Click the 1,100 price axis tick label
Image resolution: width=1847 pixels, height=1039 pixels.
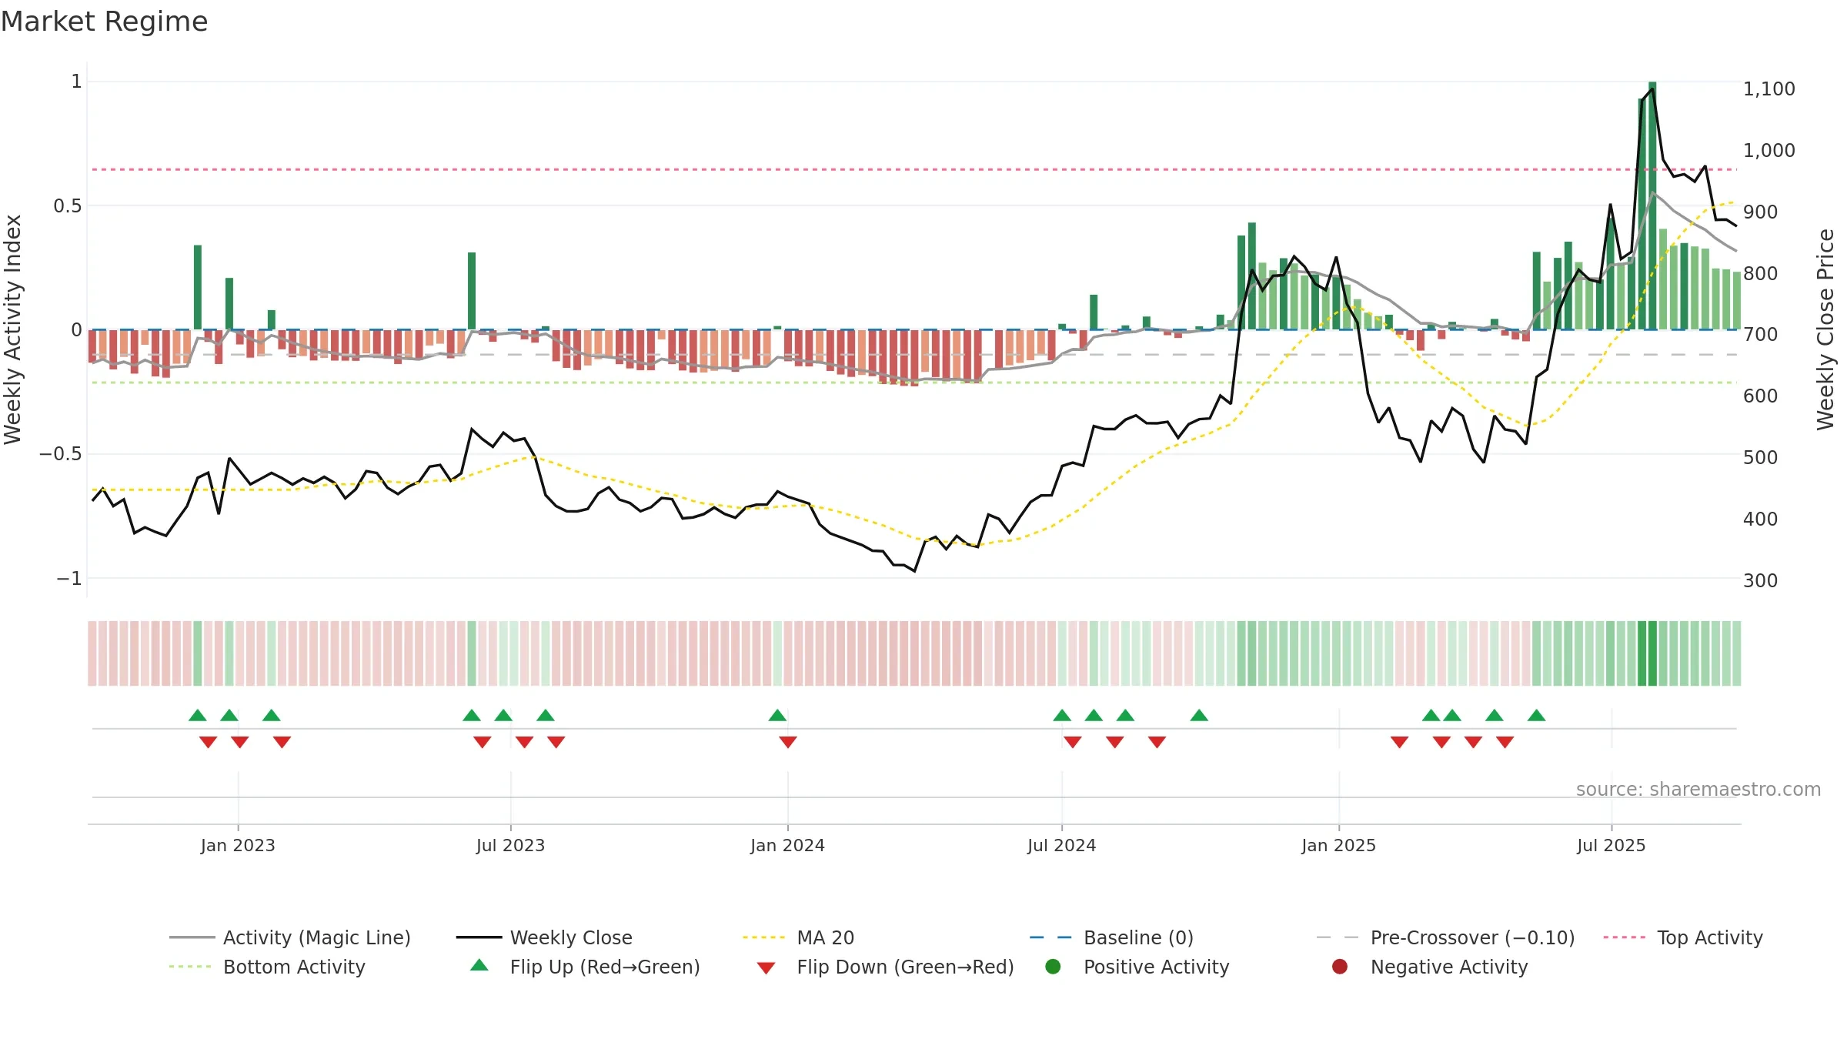click(x=1769, y=89)
